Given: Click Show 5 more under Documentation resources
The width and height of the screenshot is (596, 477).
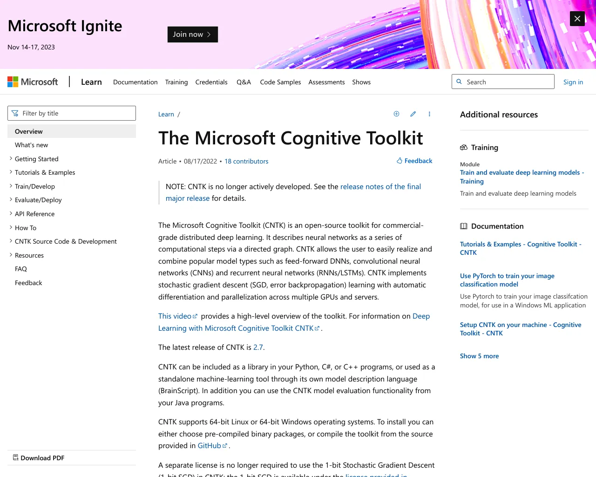Looking at the screenshot, I should tap(479, 355).
